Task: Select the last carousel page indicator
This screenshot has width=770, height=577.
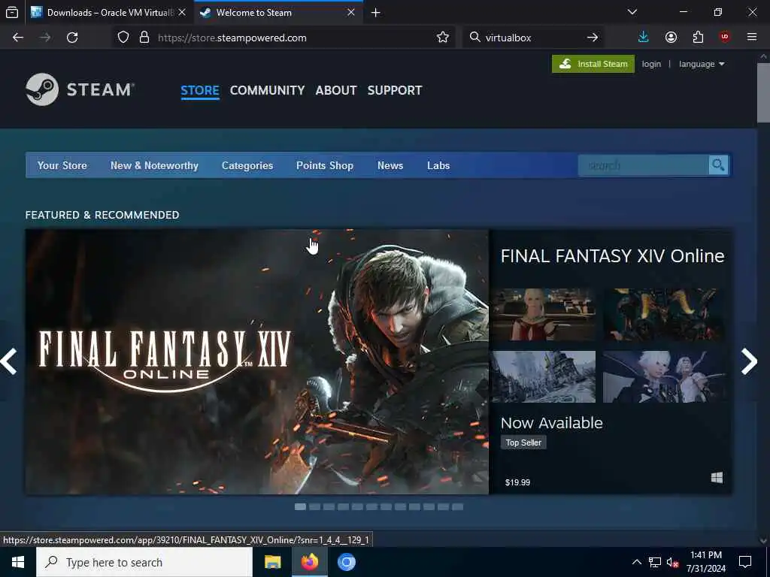Action: click(x=457, y=507)
